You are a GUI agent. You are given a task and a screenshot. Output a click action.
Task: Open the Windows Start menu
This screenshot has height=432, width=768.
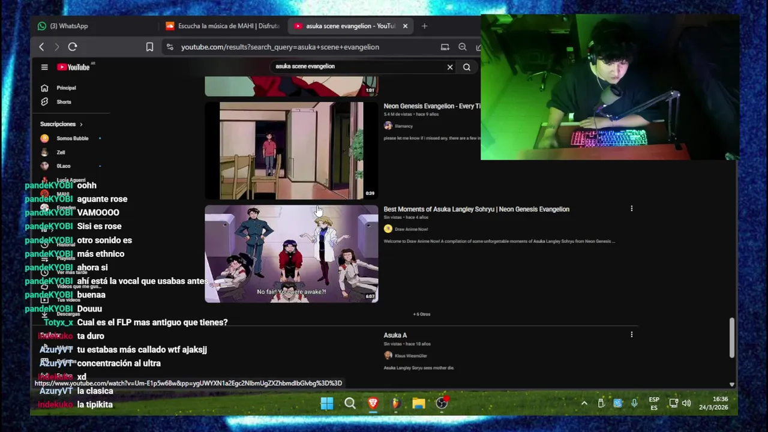[327, 403]
